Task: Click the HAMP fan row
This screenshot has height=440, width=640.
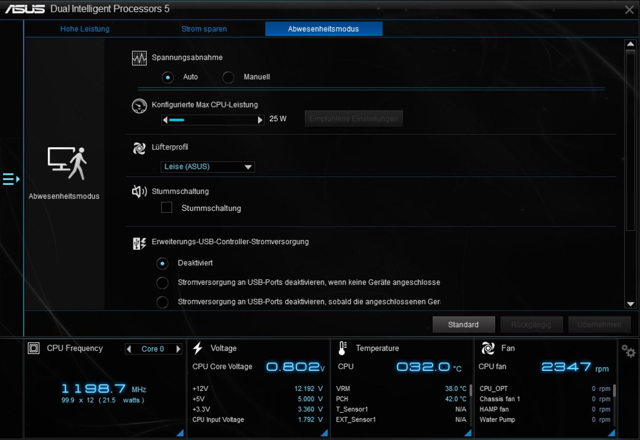Action: pos(545,409)
